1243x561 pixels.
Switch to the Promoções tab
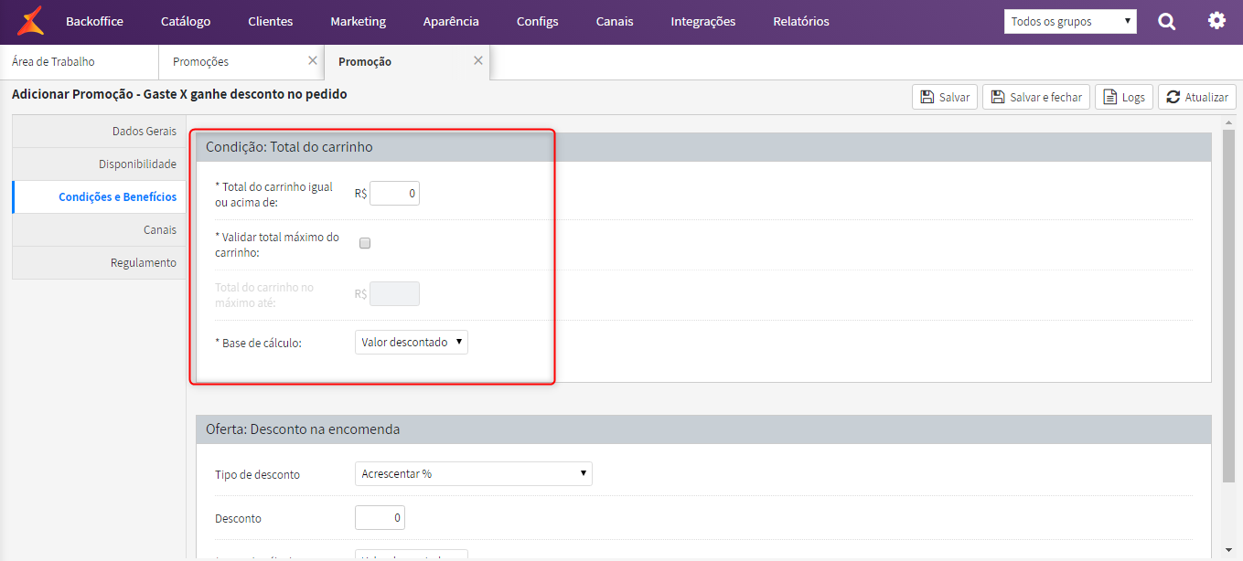click(x=241, y=61)
